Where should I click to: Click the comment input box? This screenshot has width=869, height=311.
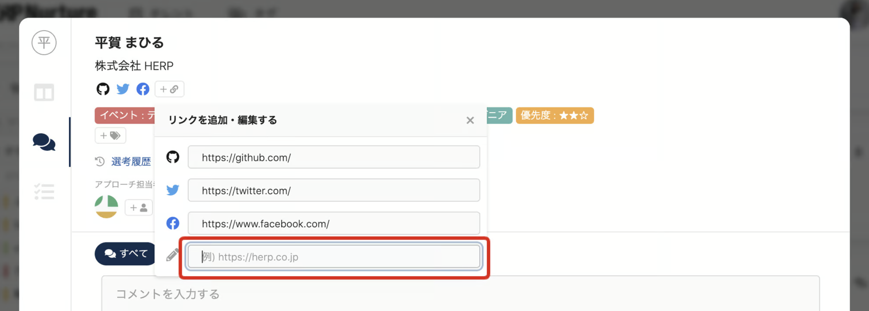(x=460, y=294)
